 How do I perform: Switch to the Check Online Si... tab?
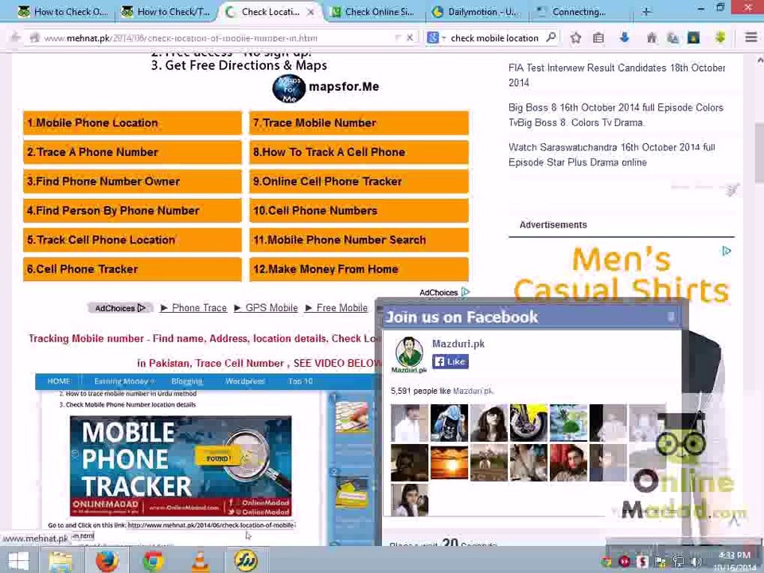372,12
